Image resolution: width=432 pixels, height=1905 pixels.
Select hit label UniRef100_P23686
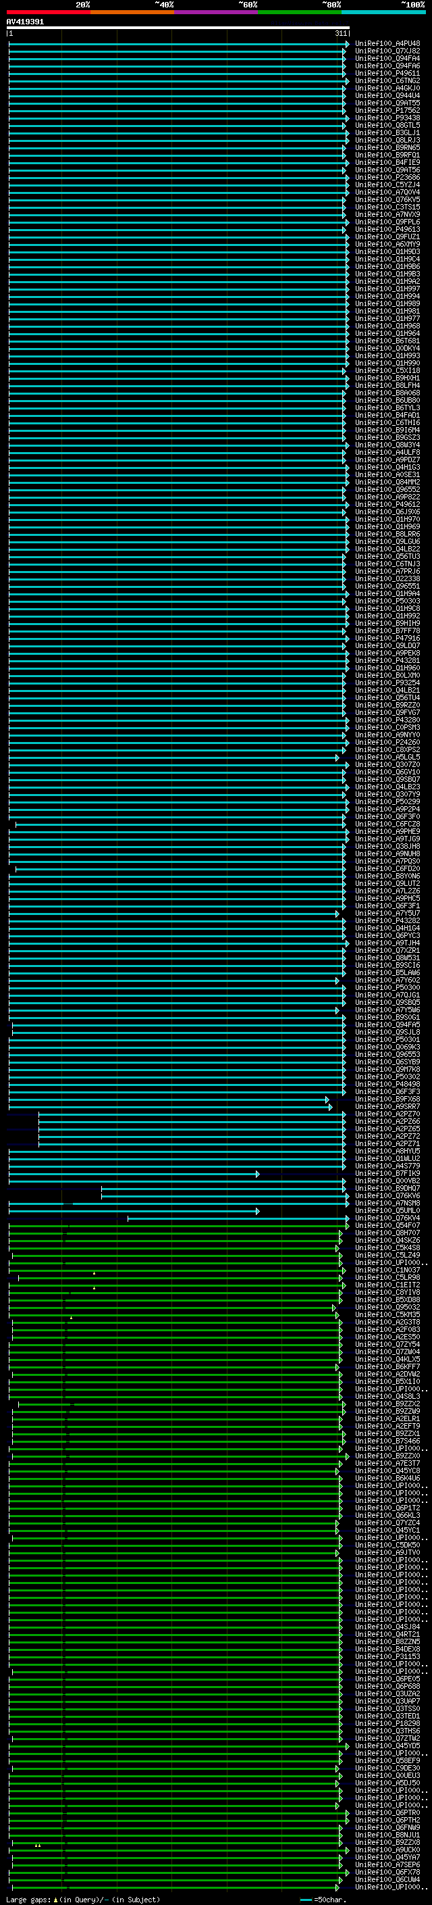pos(387,178)
